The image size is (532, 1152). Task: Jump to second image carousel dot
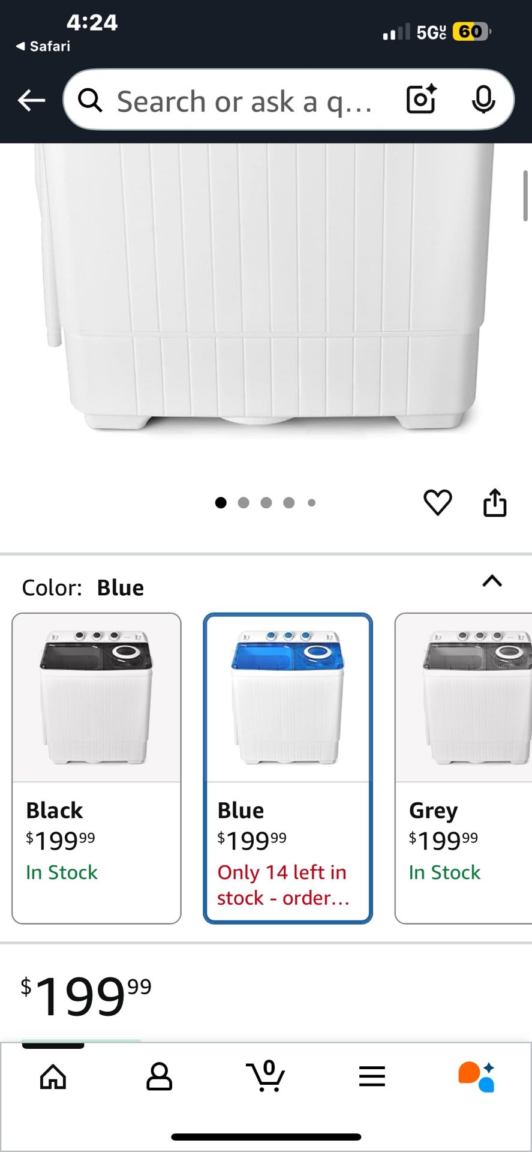pos(244,503)
